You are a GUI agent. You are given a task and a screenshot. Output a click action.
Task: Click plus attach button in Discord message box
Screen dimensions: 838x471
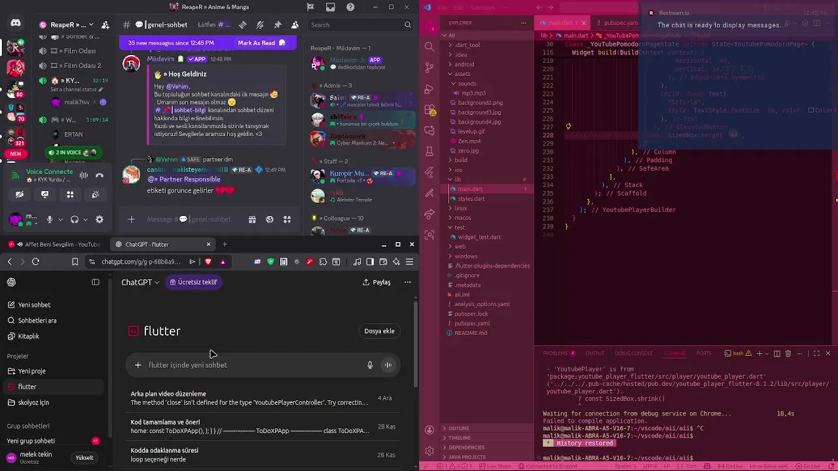(x=131, y=220)
